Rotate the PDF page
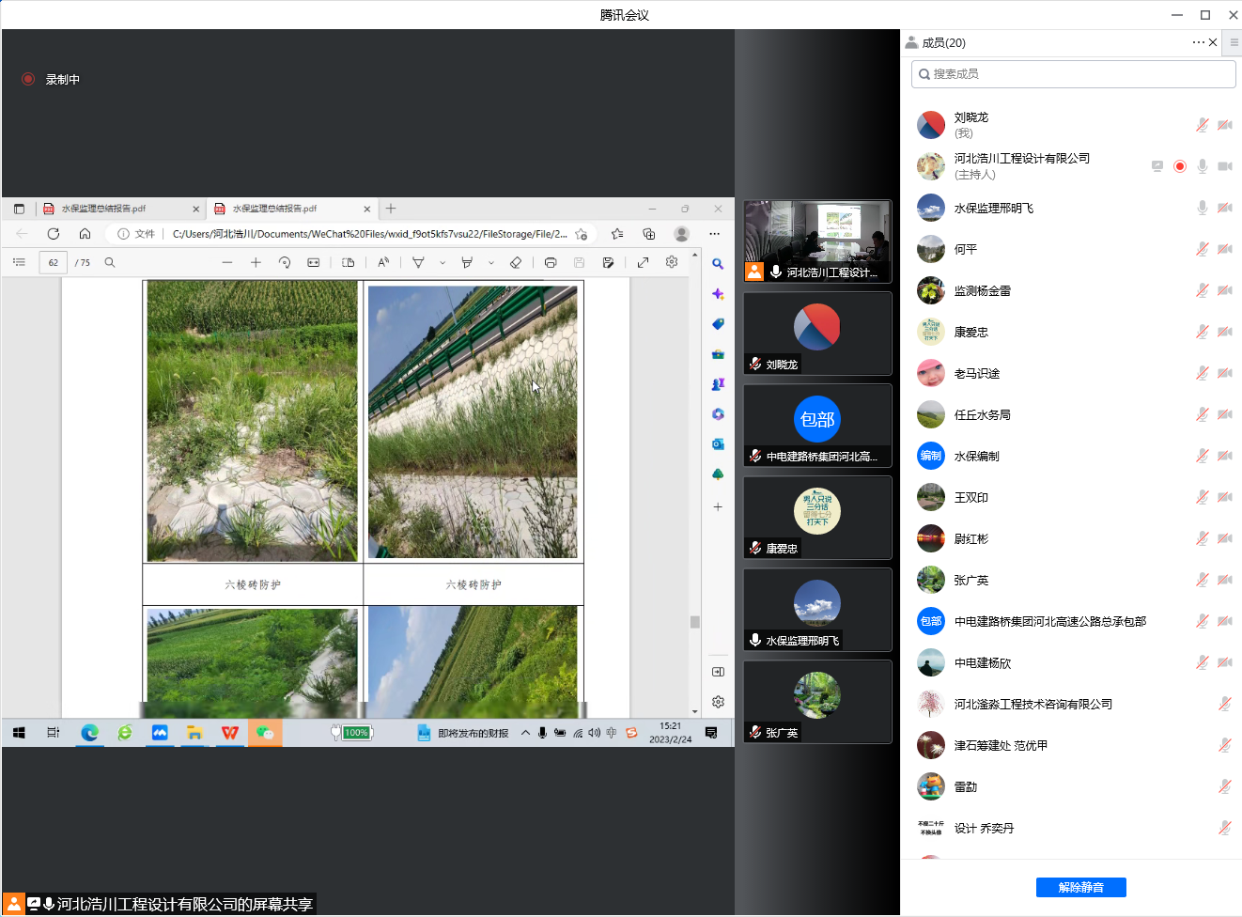The height and width of the screenshot is (917, 1242). 286,262
